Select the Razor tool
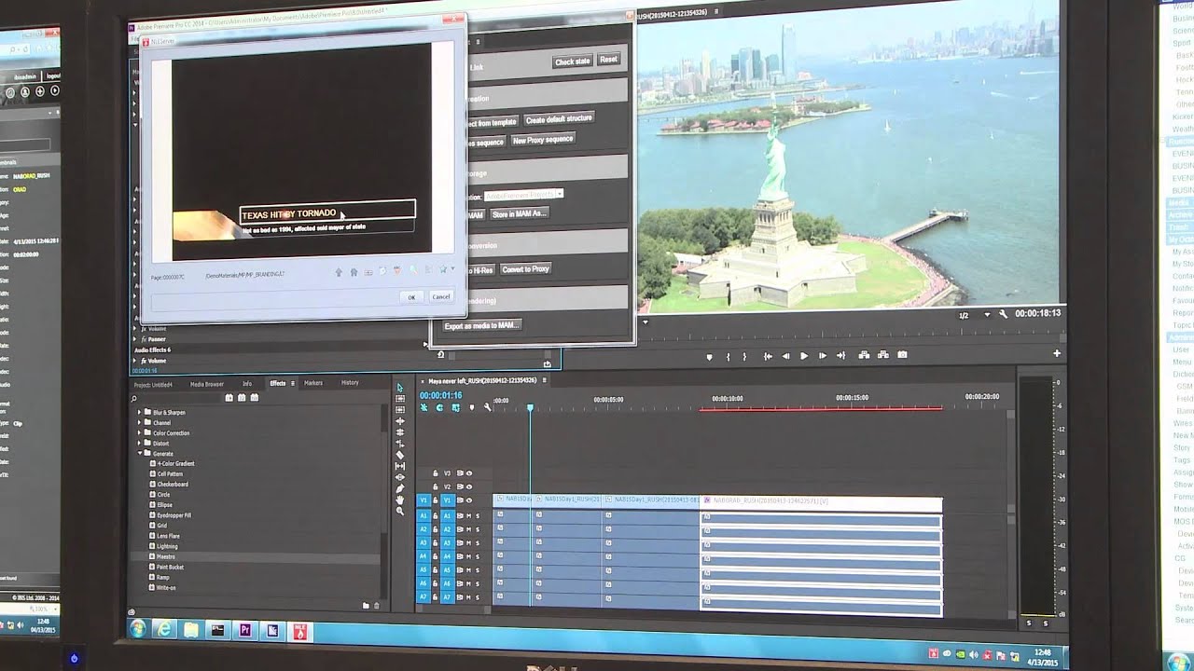Viewport: 1194px width, 671px height. [x=400, y=455]
